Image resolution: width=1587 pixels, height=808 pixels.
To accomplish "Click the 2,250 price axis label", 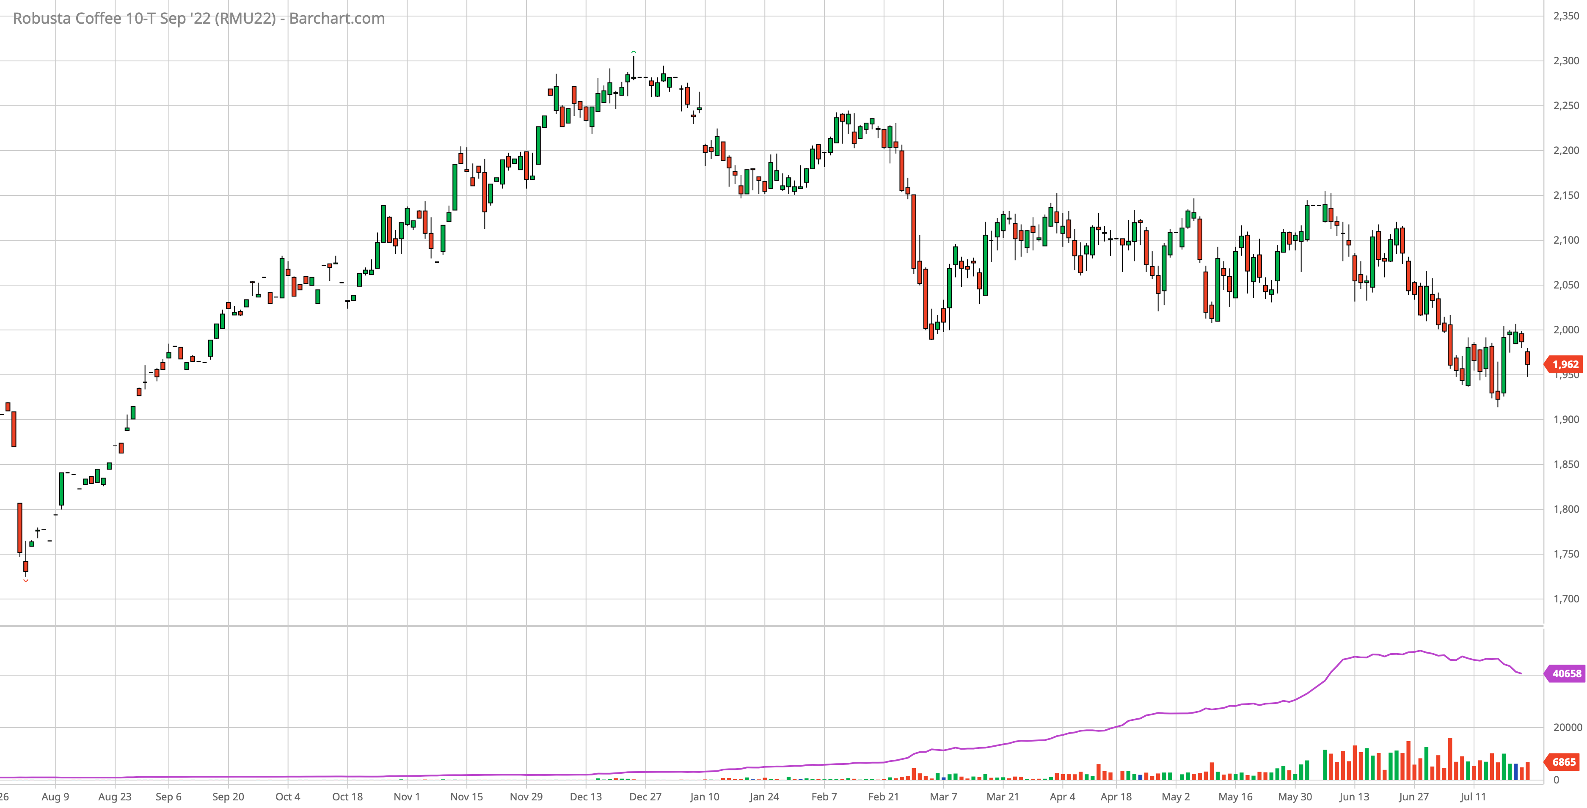I will tap(1566, 106).
